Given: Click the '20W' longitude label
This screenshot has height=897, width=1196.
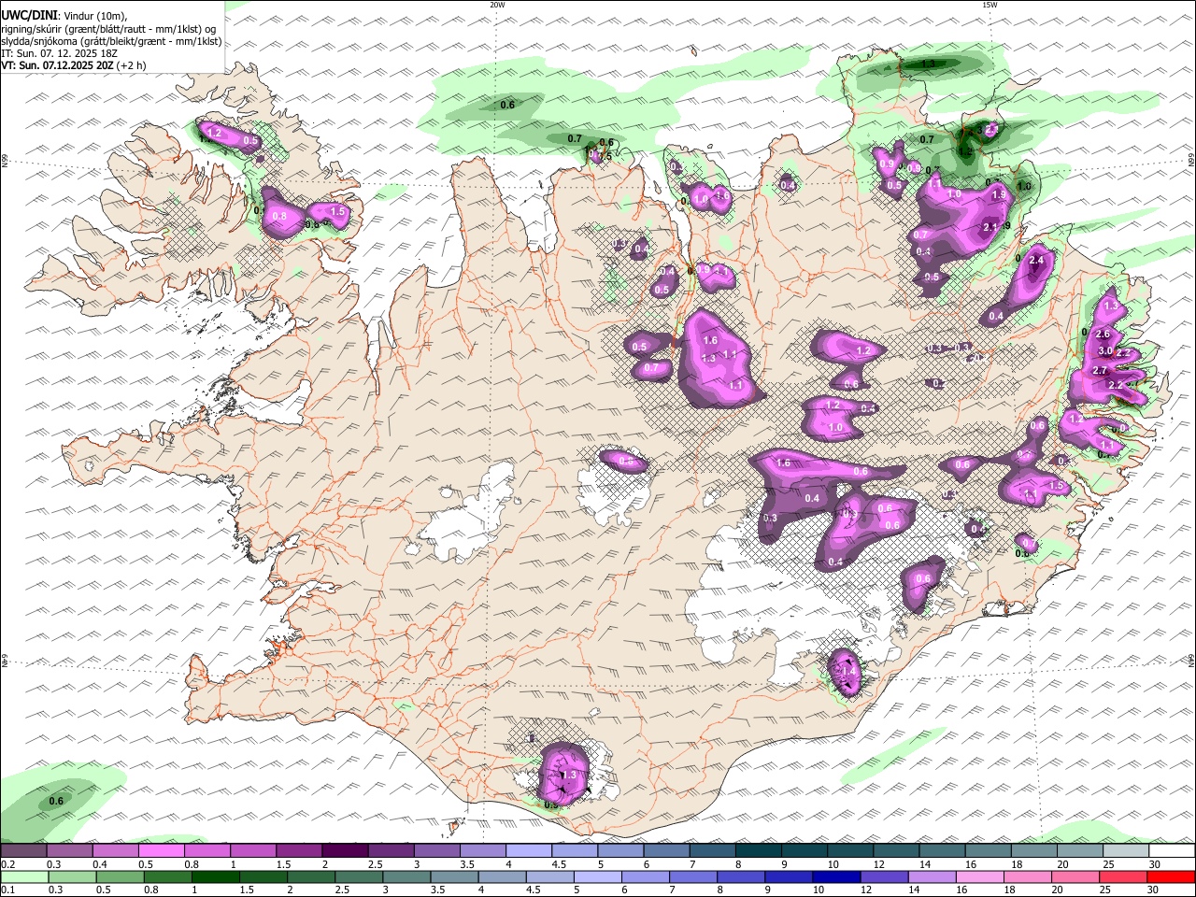Looking at the screenshot, I should (x=497, y=5).
